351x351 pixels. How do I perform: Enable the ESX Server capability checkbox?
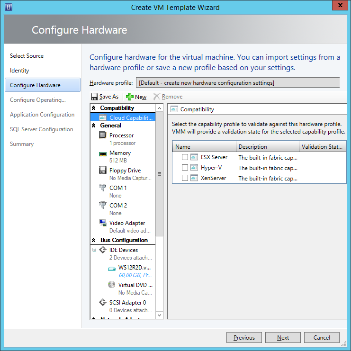pos(185,157)
